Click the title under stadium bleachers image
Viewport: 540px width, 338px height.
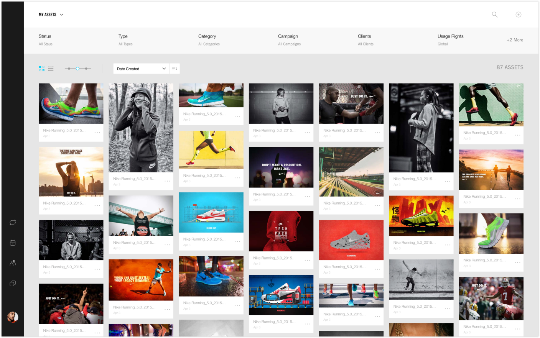point(344,203)
